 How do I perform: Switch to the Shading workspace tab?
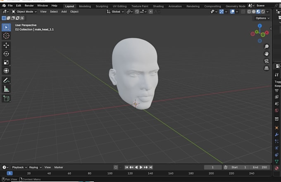[158, 6]
